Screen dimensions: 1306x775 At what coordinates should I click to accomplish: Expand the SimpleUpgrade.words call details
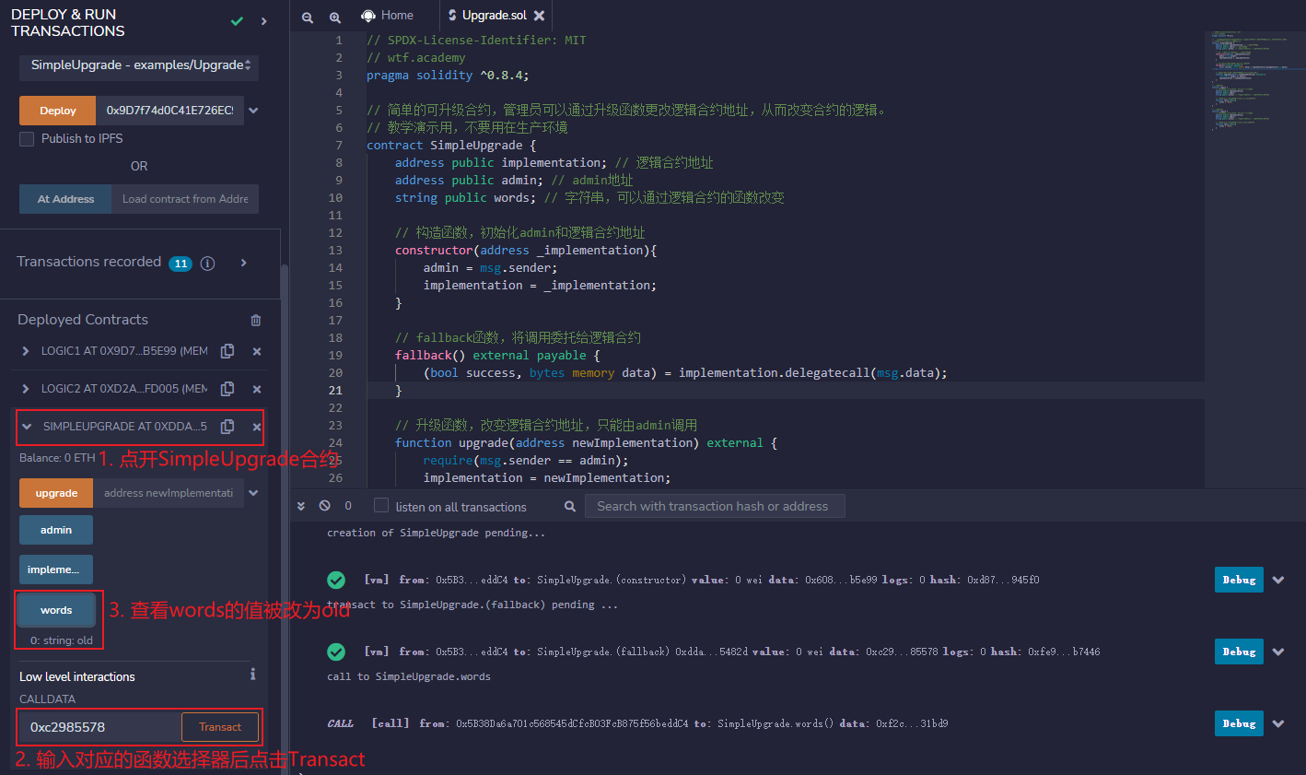coord(1278,723)
